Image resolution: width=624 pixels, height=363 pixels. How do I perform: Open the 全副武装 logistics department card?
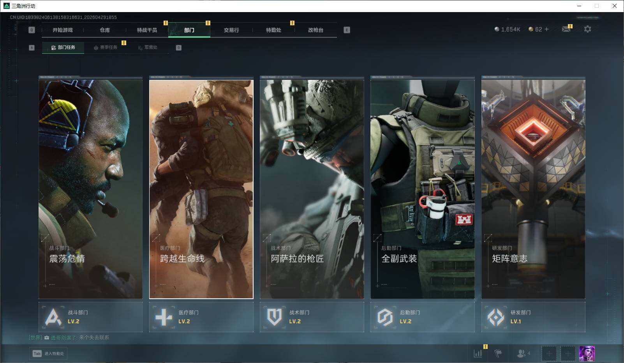point(423,189)
